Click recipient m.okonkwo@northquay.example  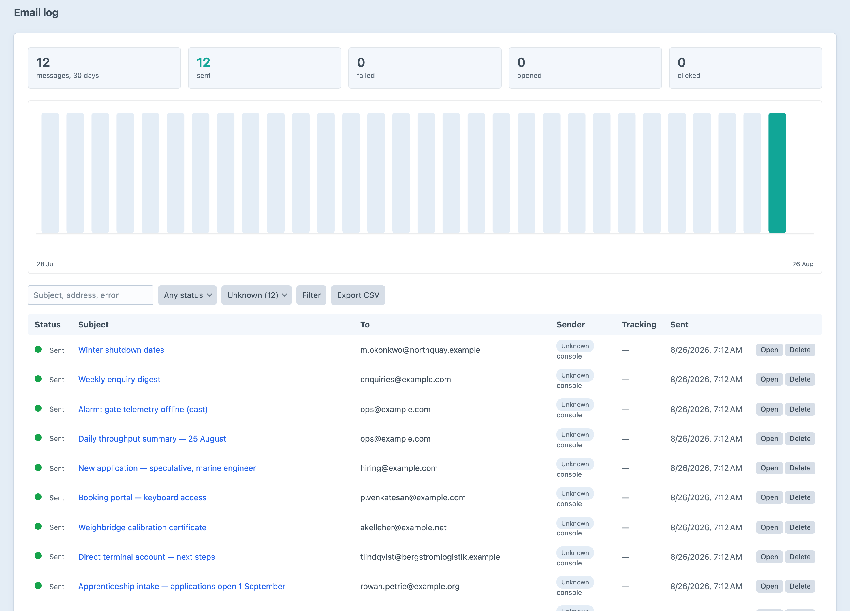click(x=420, y=350)
